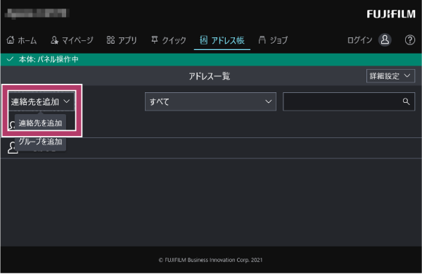Viewport: 422px width, 274px height.
Task: Expand the 詳細設定 dropdown
Action: (x=390, y=76)
